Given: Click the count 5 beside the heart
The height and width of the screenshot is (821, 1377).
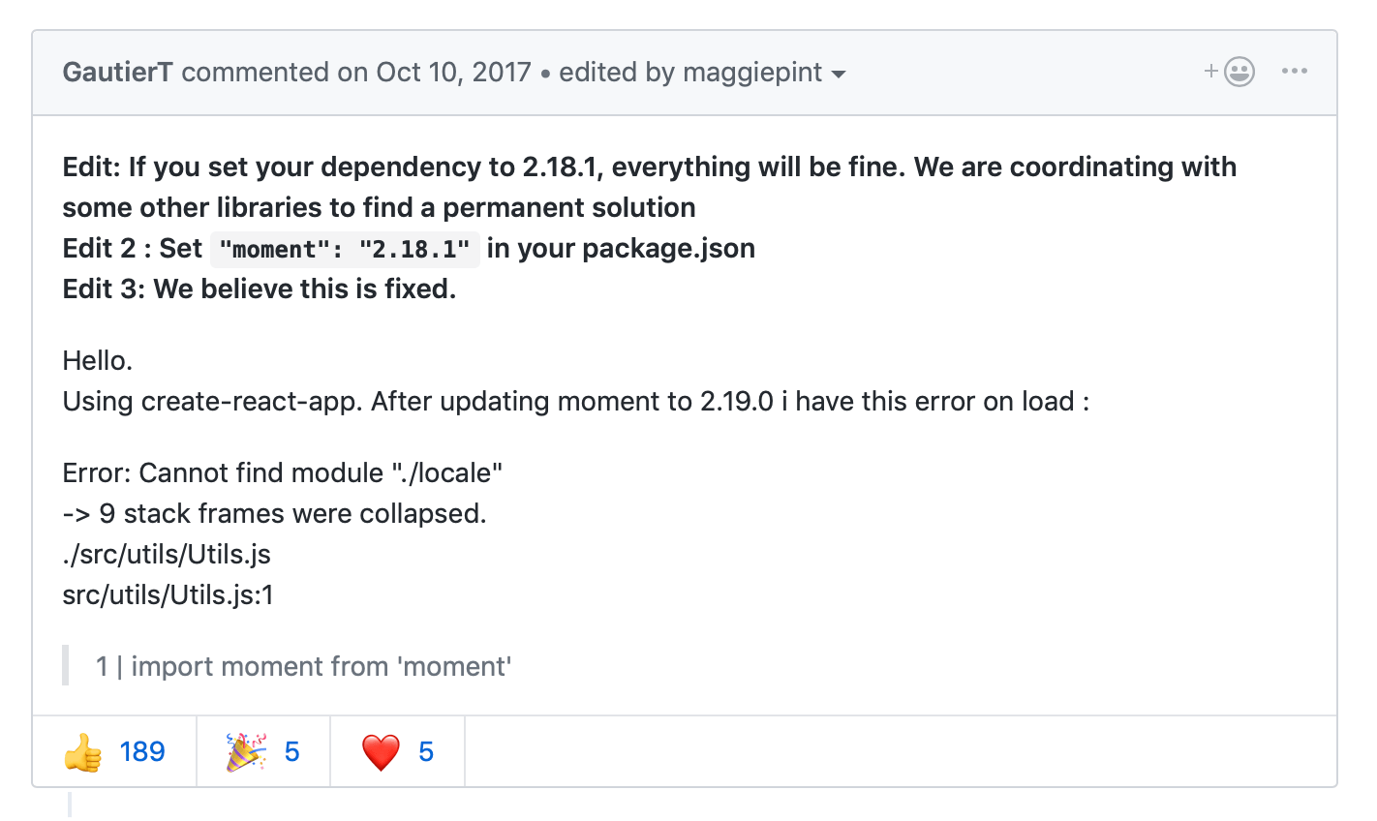Looking at the screenshot, I should [426, 752].
